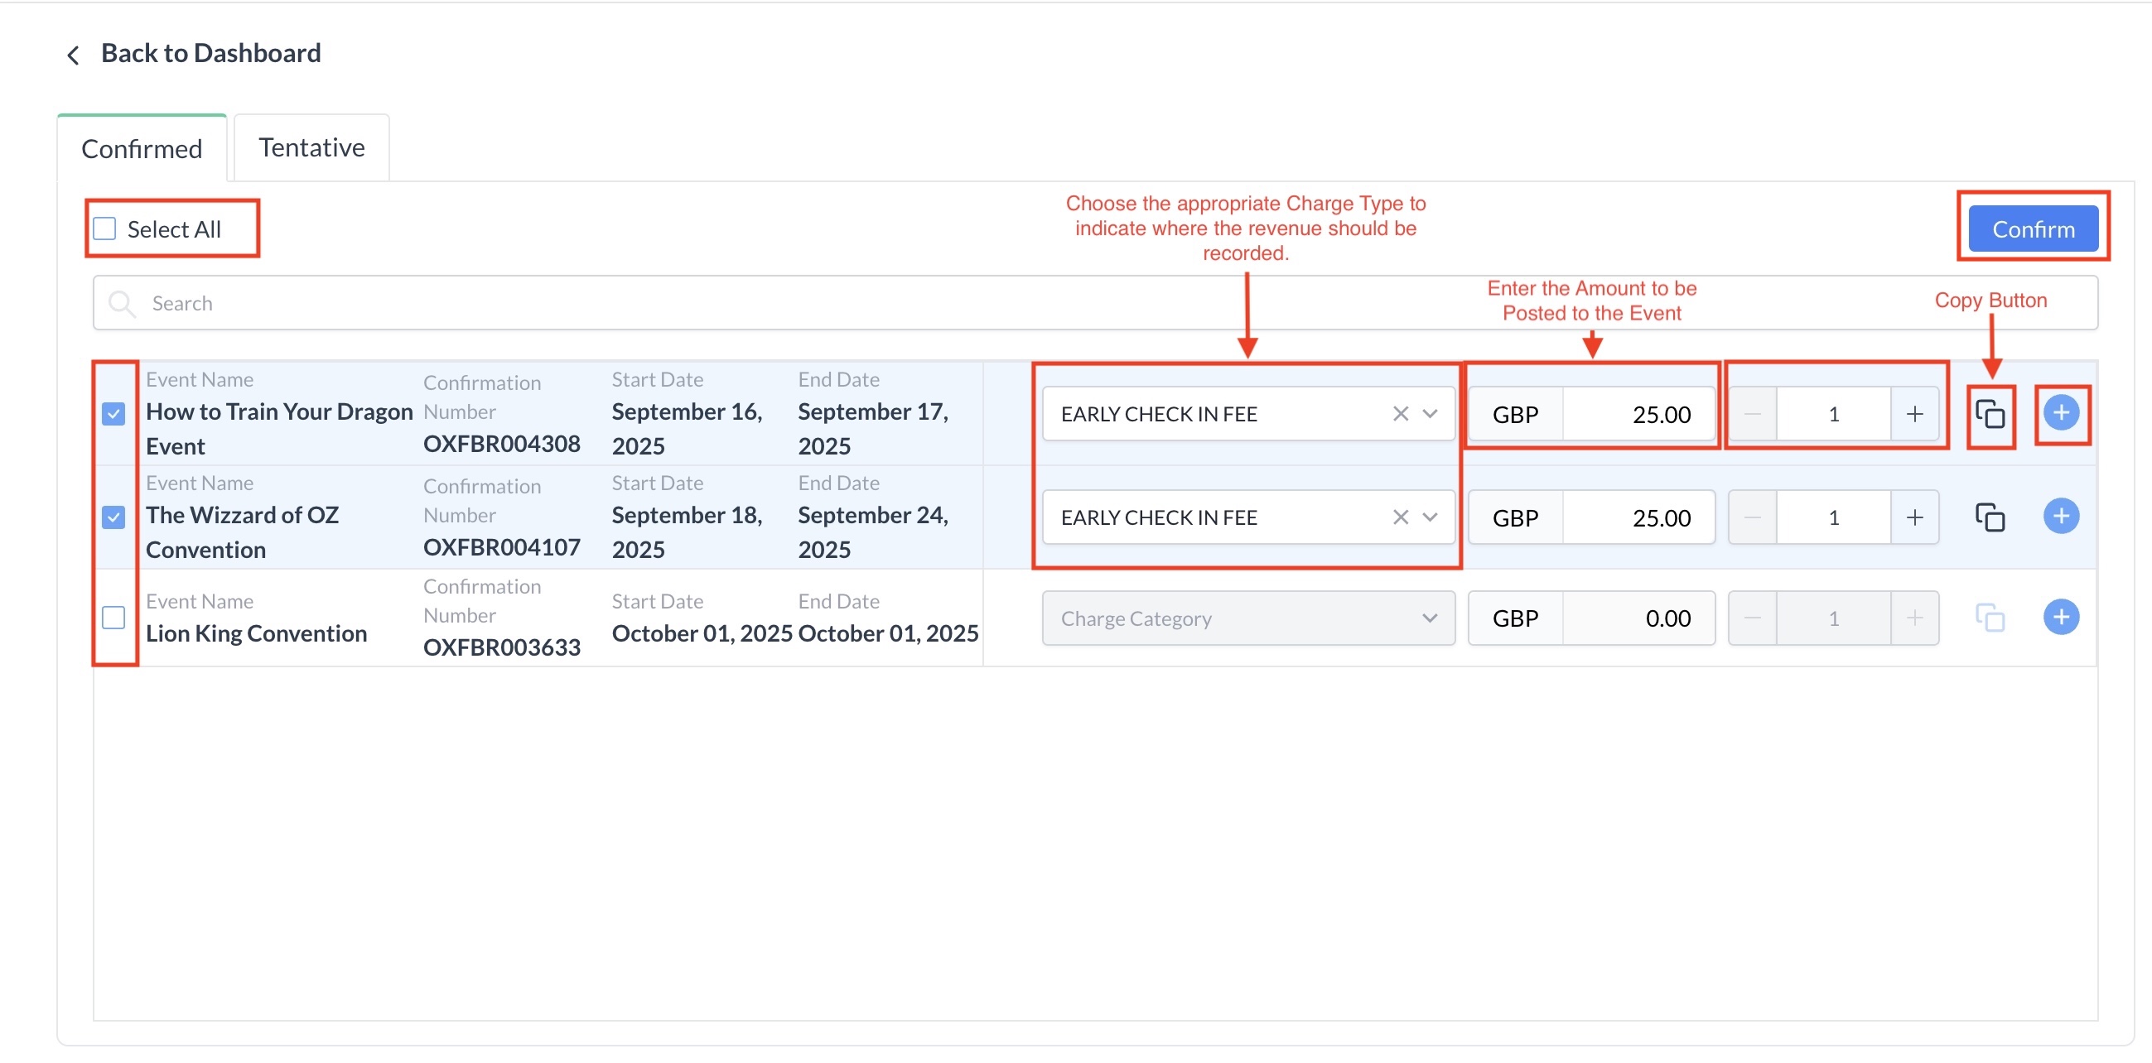
Task: Check the Lion King Convention checkbox
Action: (x=113, y=618)
